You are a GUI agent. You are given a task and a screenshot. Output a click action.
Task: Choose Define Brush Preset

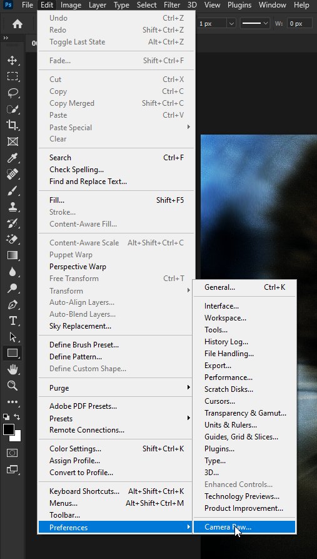[116, 345]
